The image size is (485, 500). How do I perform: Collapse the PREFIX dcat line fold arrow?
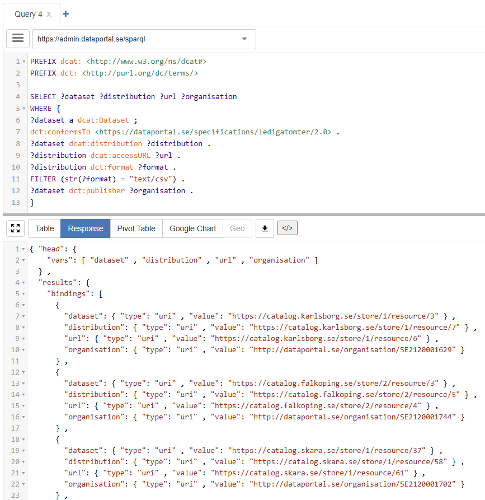pos(23,61)
